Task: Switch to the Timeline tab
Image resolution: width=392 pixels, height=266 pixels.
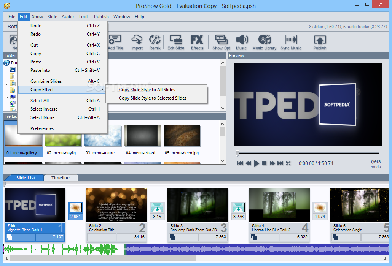Action: [61, 178]
